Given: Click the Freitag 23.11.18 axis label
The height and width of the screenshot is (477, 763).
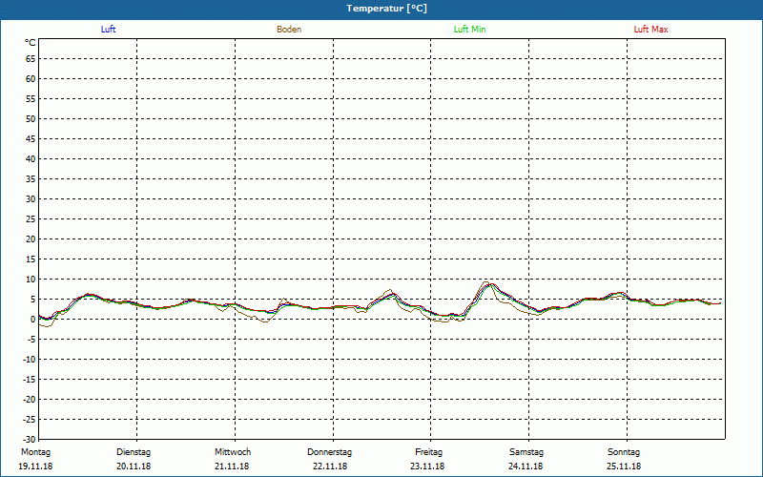Looking at the screenshot, I should click(427, 459).
